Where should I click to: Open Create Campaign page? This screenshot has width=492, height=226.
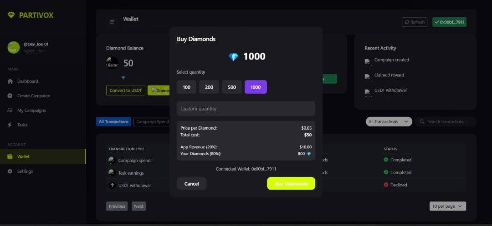34,96
